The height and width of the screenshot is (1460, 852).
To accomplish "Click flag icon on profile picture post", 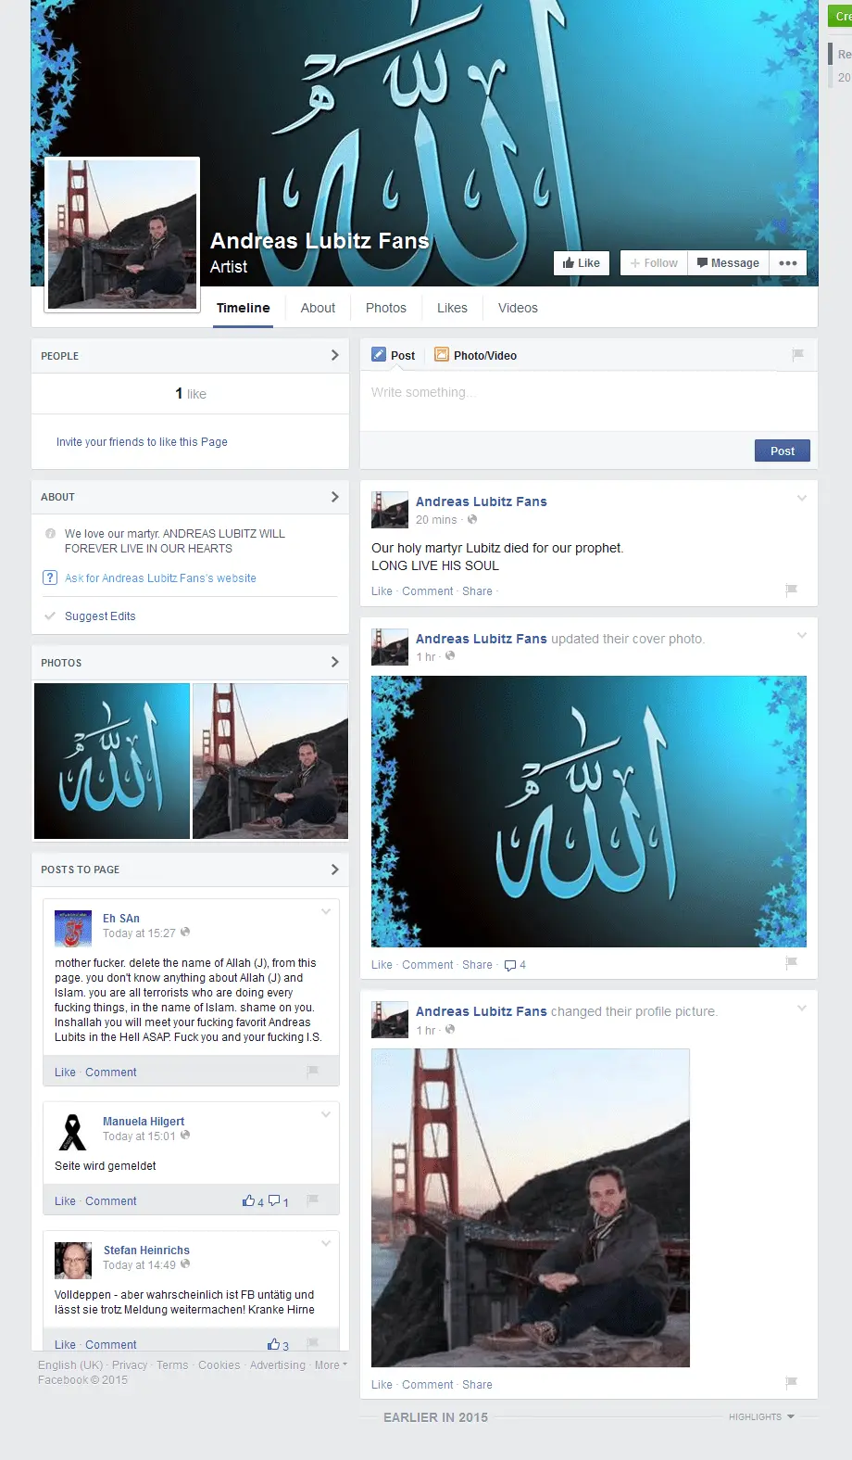I will coord(791,1383).
